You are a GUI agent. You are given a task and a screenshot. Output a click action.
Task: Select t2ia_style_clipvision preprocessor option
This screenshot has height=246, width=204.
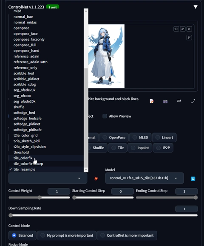pos(46,147)
